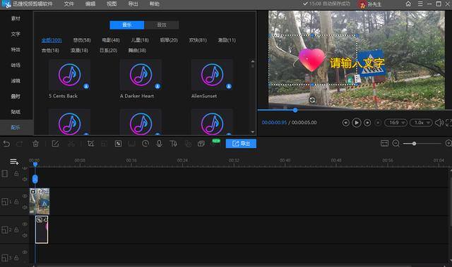The width and height of the screenshot is (452, 267).
Task: Undo the last edit in toolbar
Action: [x=6, y=144]
